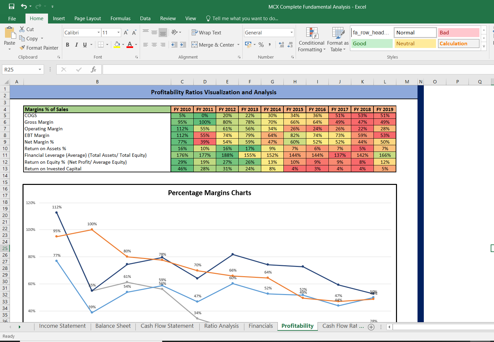Toggle bottom alignment for cell text
Viewport: 494px width, 342px height.
[x=163, y=32]
